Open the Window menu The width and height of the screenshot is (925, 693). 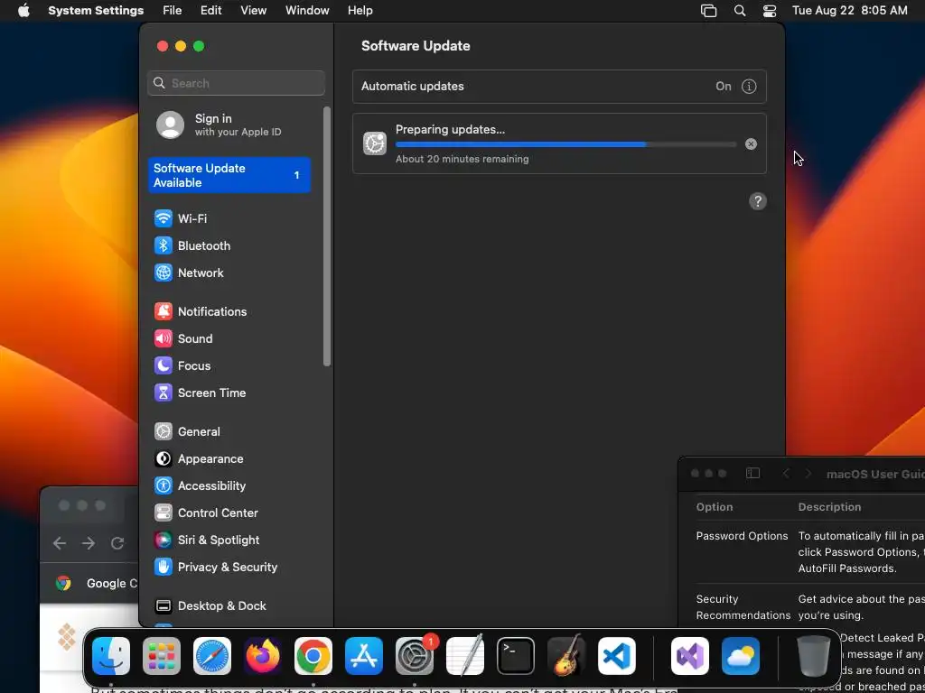click(307, 11)
